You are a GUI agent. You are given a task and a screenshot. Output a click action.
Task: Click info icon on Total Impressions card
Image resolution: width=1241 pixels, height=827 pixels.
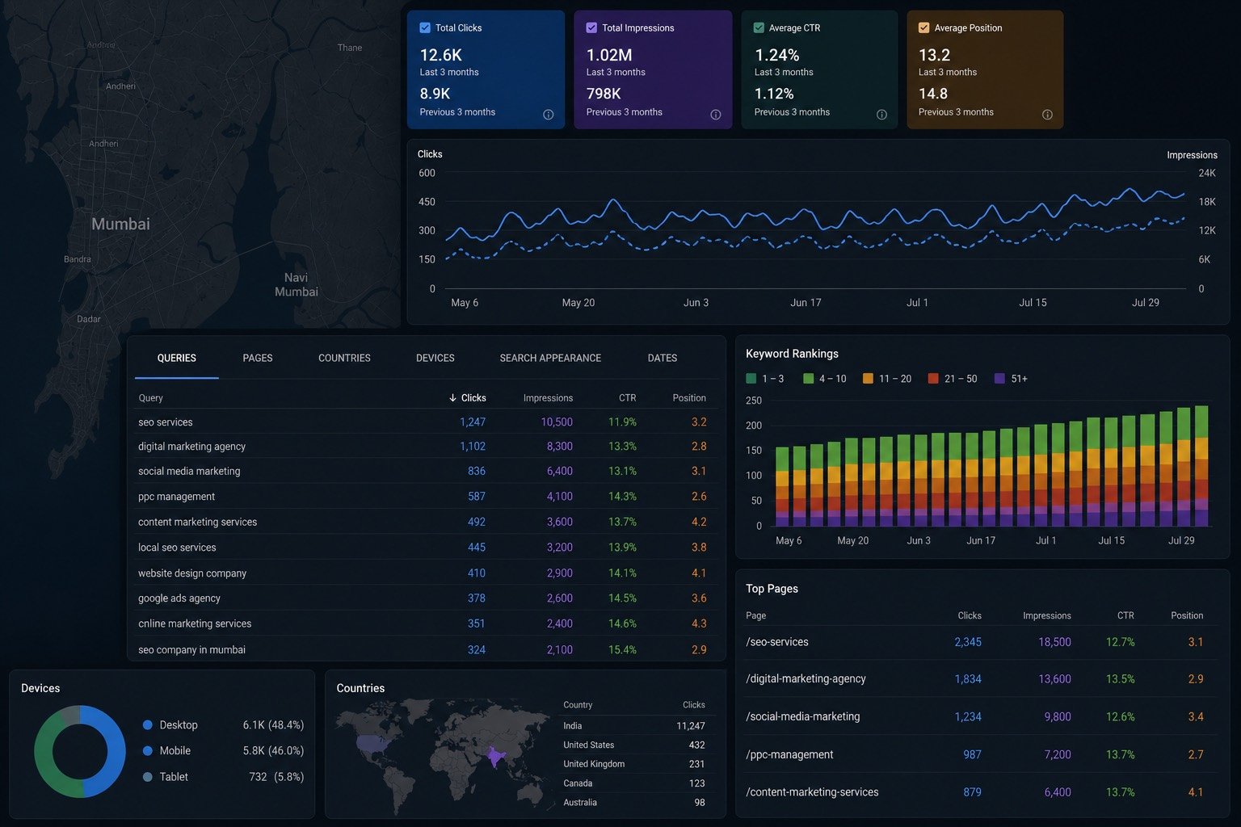[716, 115]
